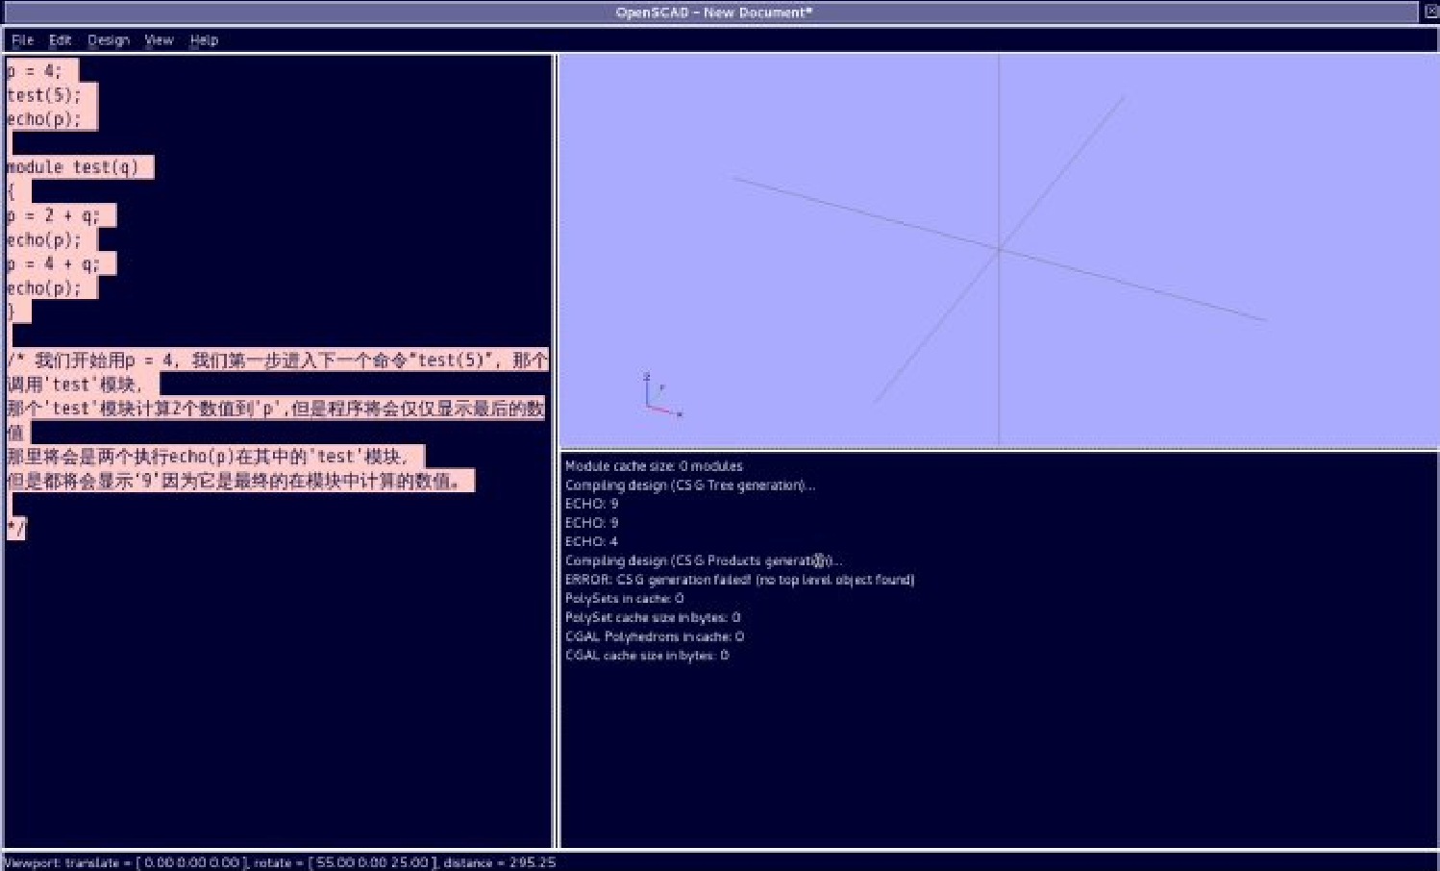Open the Design menu
Image resolution: width=1440 pixels, height=871 pixels.
(108, 40)
